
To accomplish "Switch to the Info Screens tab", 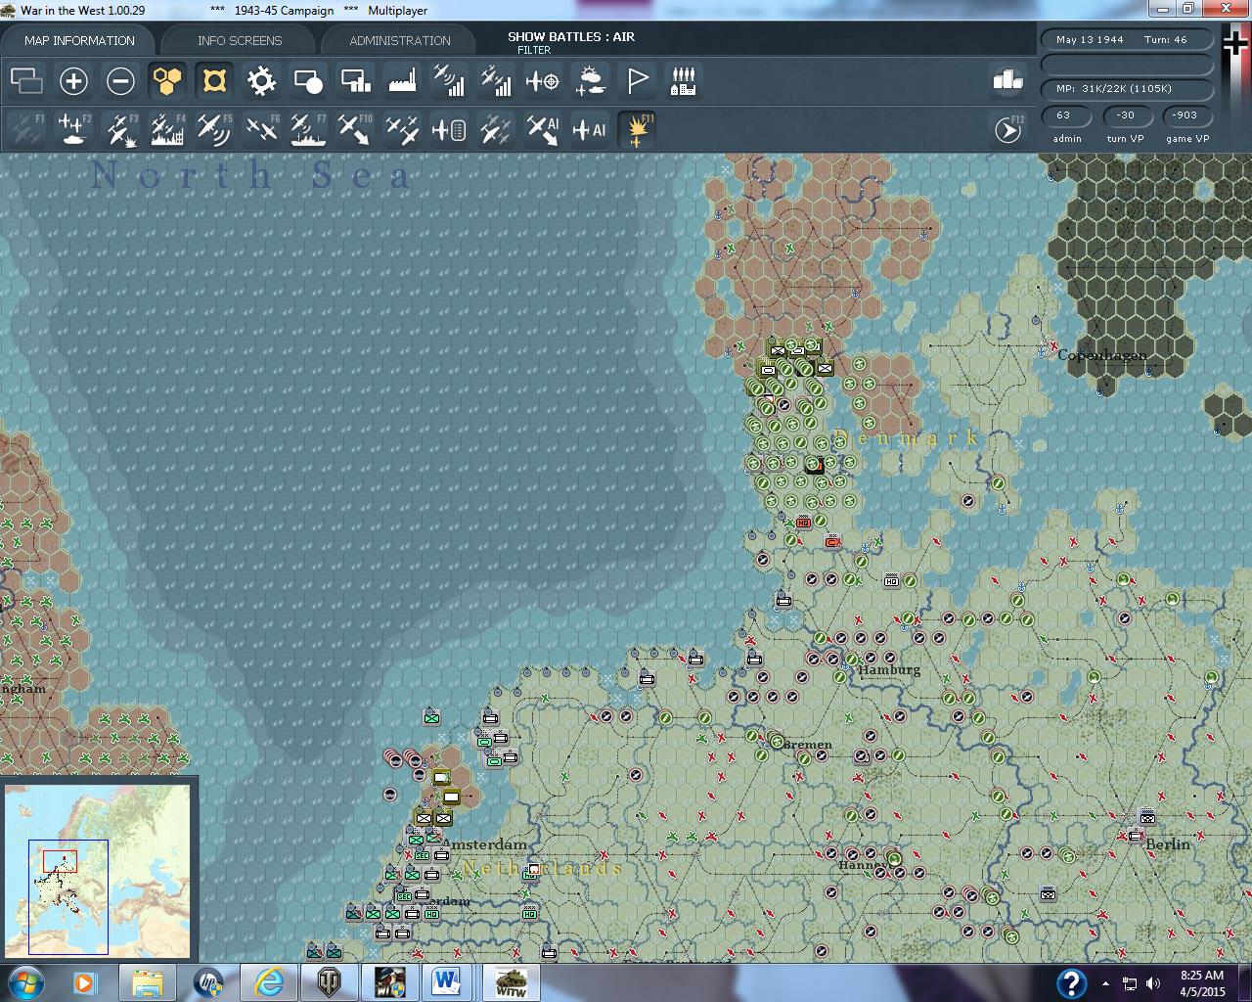I will tap(240, 40).
